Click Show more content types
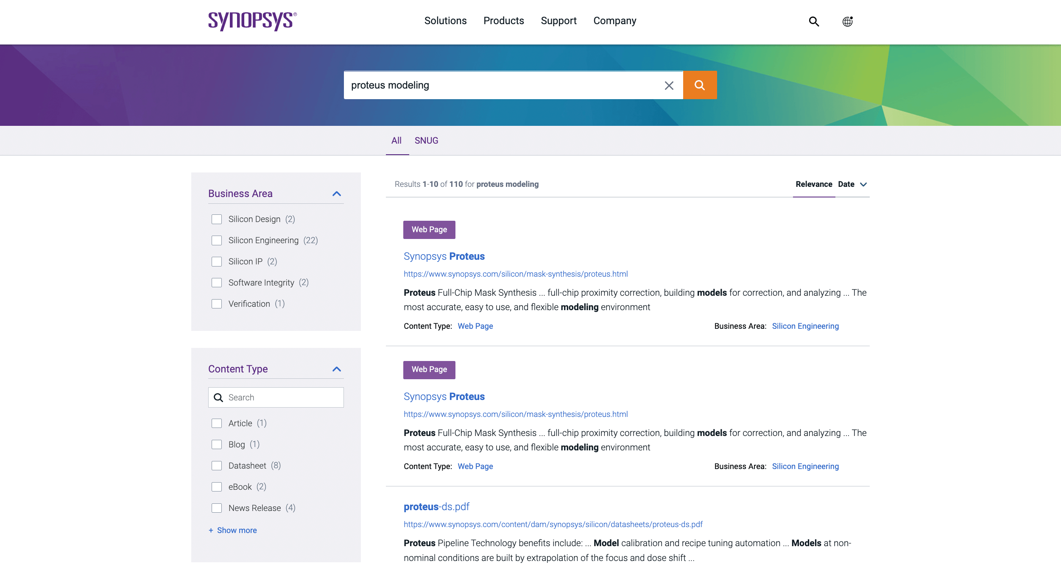This screenshot has height=572, width=1061. (233, 530)
